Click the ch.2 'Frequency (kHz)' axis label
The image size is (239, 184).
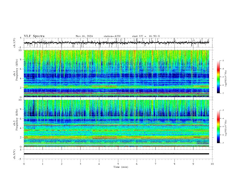tap(17, 120)
